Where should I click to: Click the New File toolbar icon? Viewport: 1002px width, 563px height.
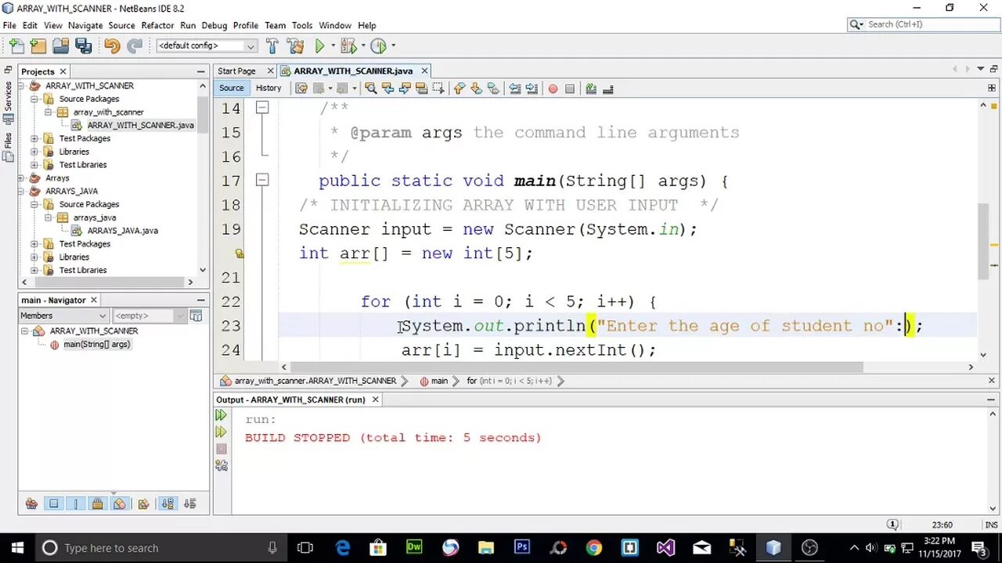(16, 46)
